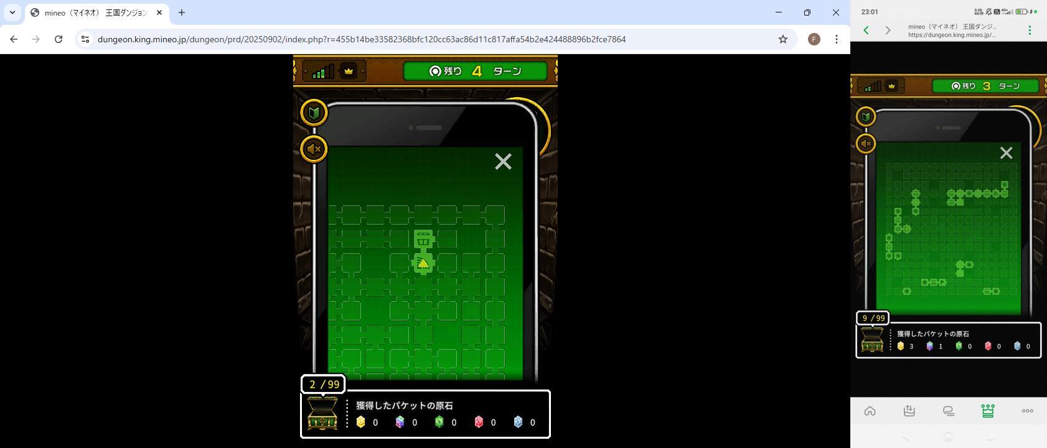The width and height of the screenshot is (1047, 448).
Task: Click the 9 / 99 counter badge
Action: tap(873, 318)
